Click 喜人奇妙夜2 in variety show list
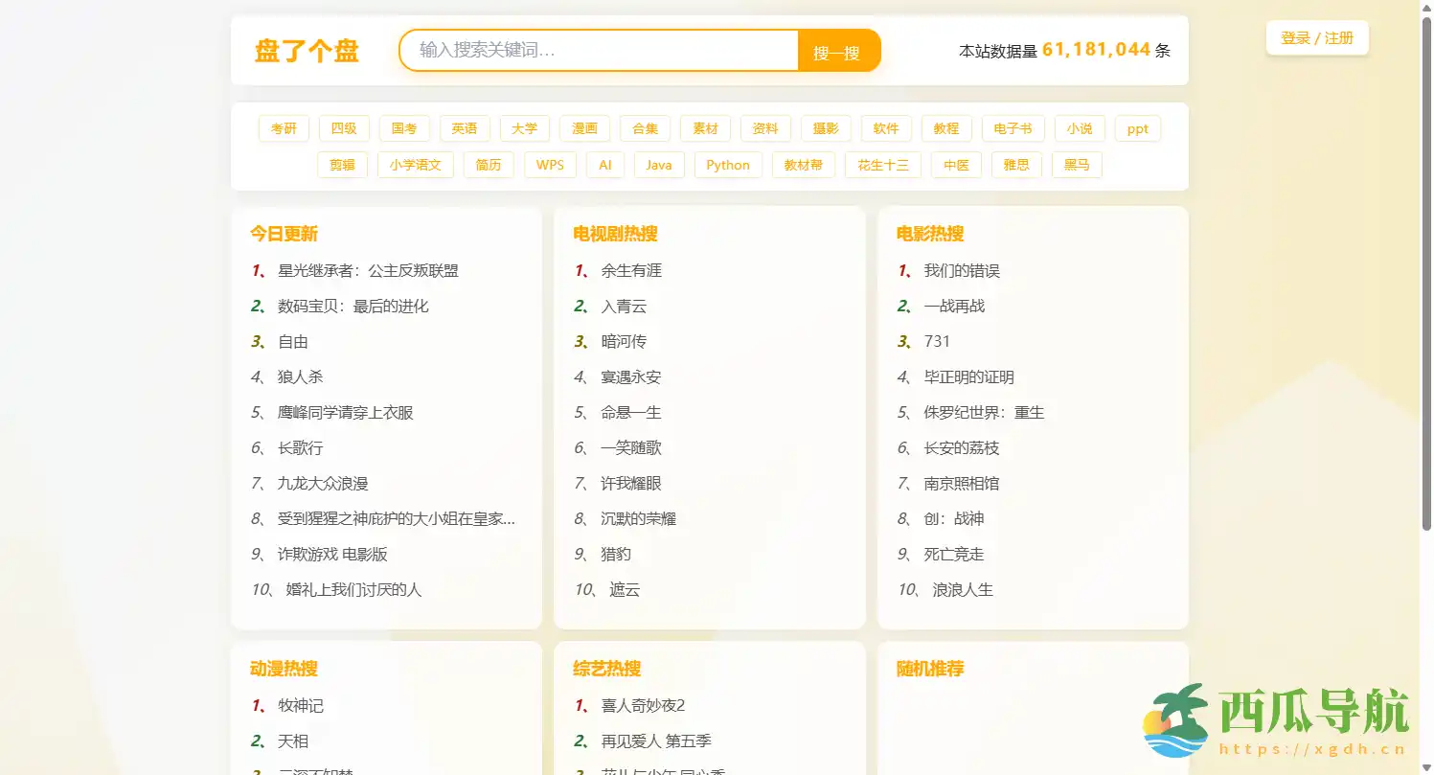 643,706
